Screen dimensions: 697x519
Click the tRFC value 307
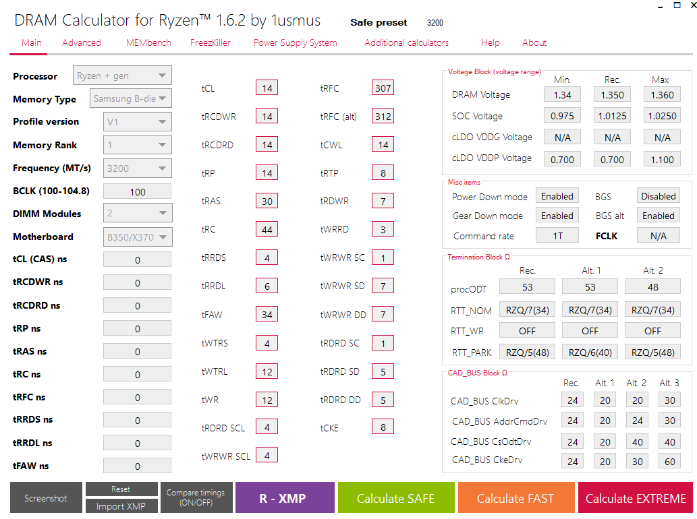tap(383, 88)
